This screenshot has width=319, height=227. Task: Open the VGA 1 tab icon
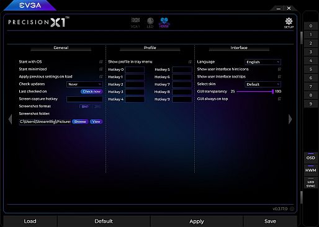click(x=135, y=22)
